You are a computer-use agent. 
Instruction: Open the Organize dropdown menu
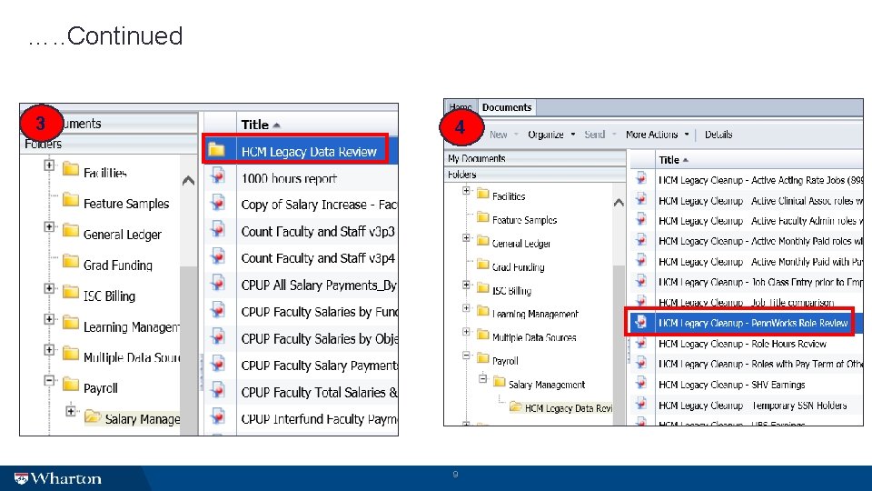pyautogui.click(x=551, y=135)
